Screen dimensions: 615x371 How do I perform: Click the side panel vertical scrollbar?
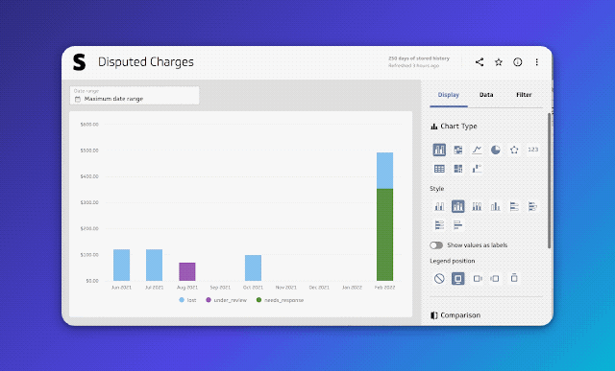click(549, 180)
